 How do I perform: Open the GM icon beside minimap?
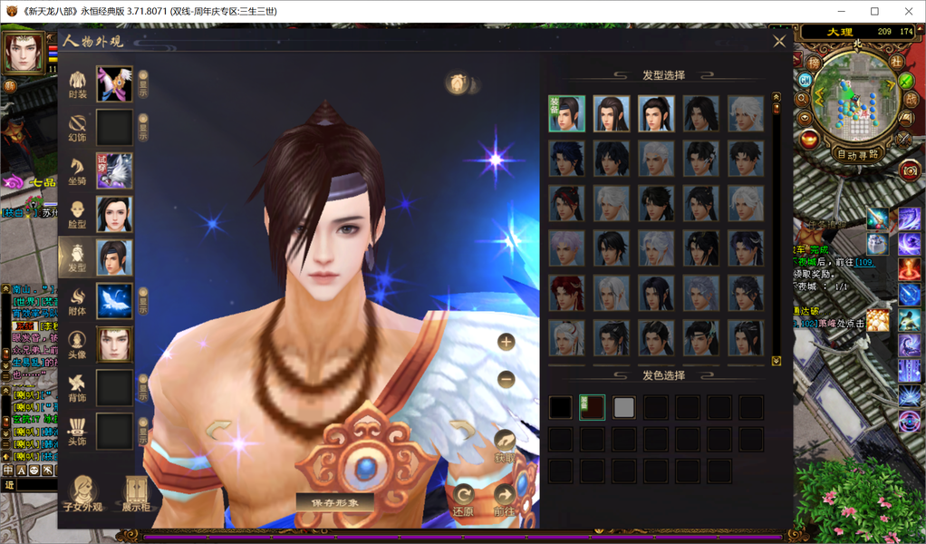pos(805,80)
